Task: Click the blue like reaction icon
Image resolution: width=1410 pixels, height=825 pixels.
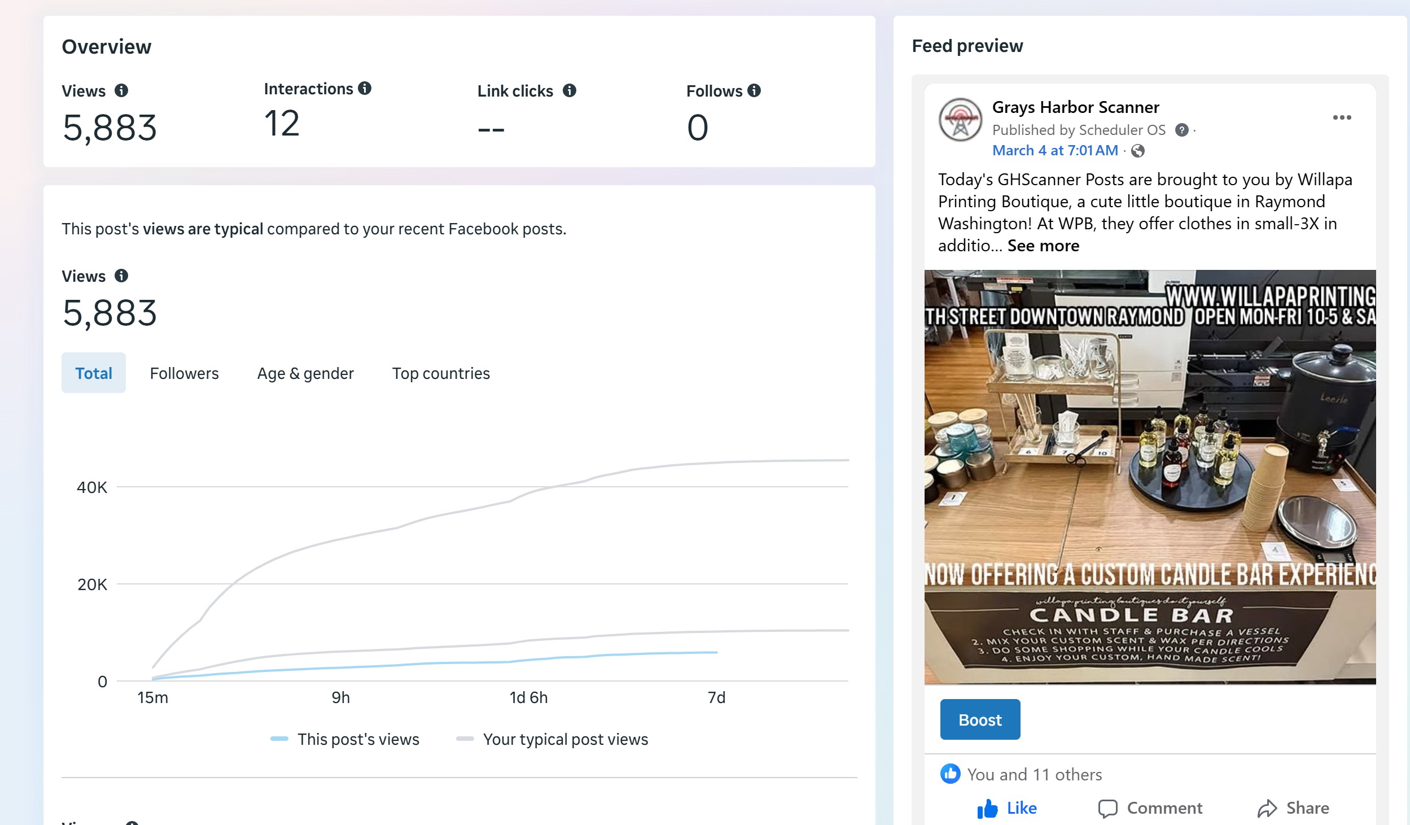Action: tap(950, 774)
